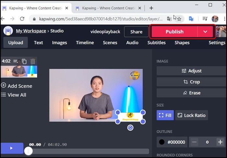Image resolution: width=227 pixels, height=158 pixels.
Task: Click bottom-right resize handle of selected logo
Action: coord(143,122)
